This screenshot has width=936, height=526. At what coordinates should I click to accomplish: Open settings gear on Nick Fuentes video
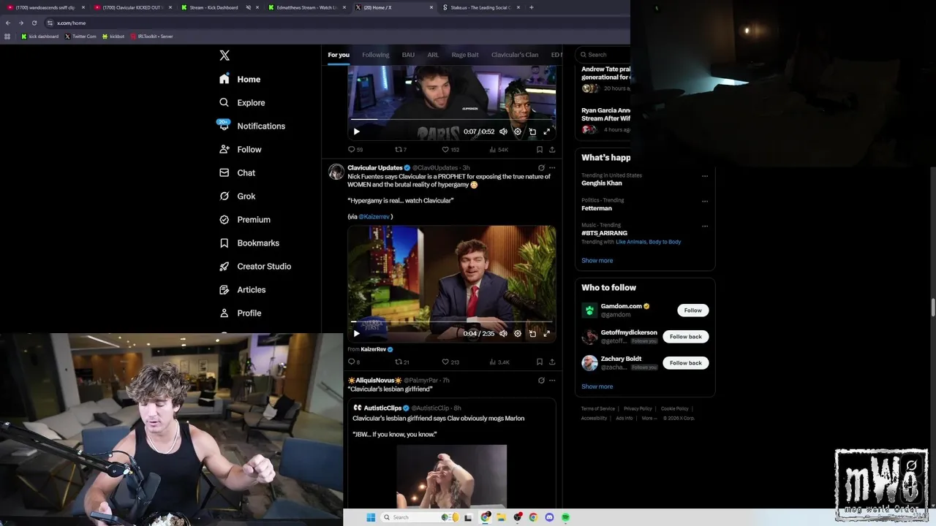pos(518,333)
